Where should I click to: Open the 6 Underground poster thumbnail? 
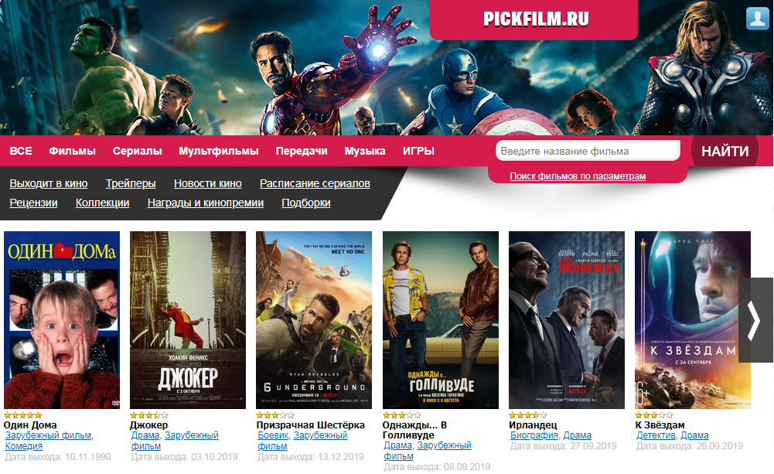[314, 320]
